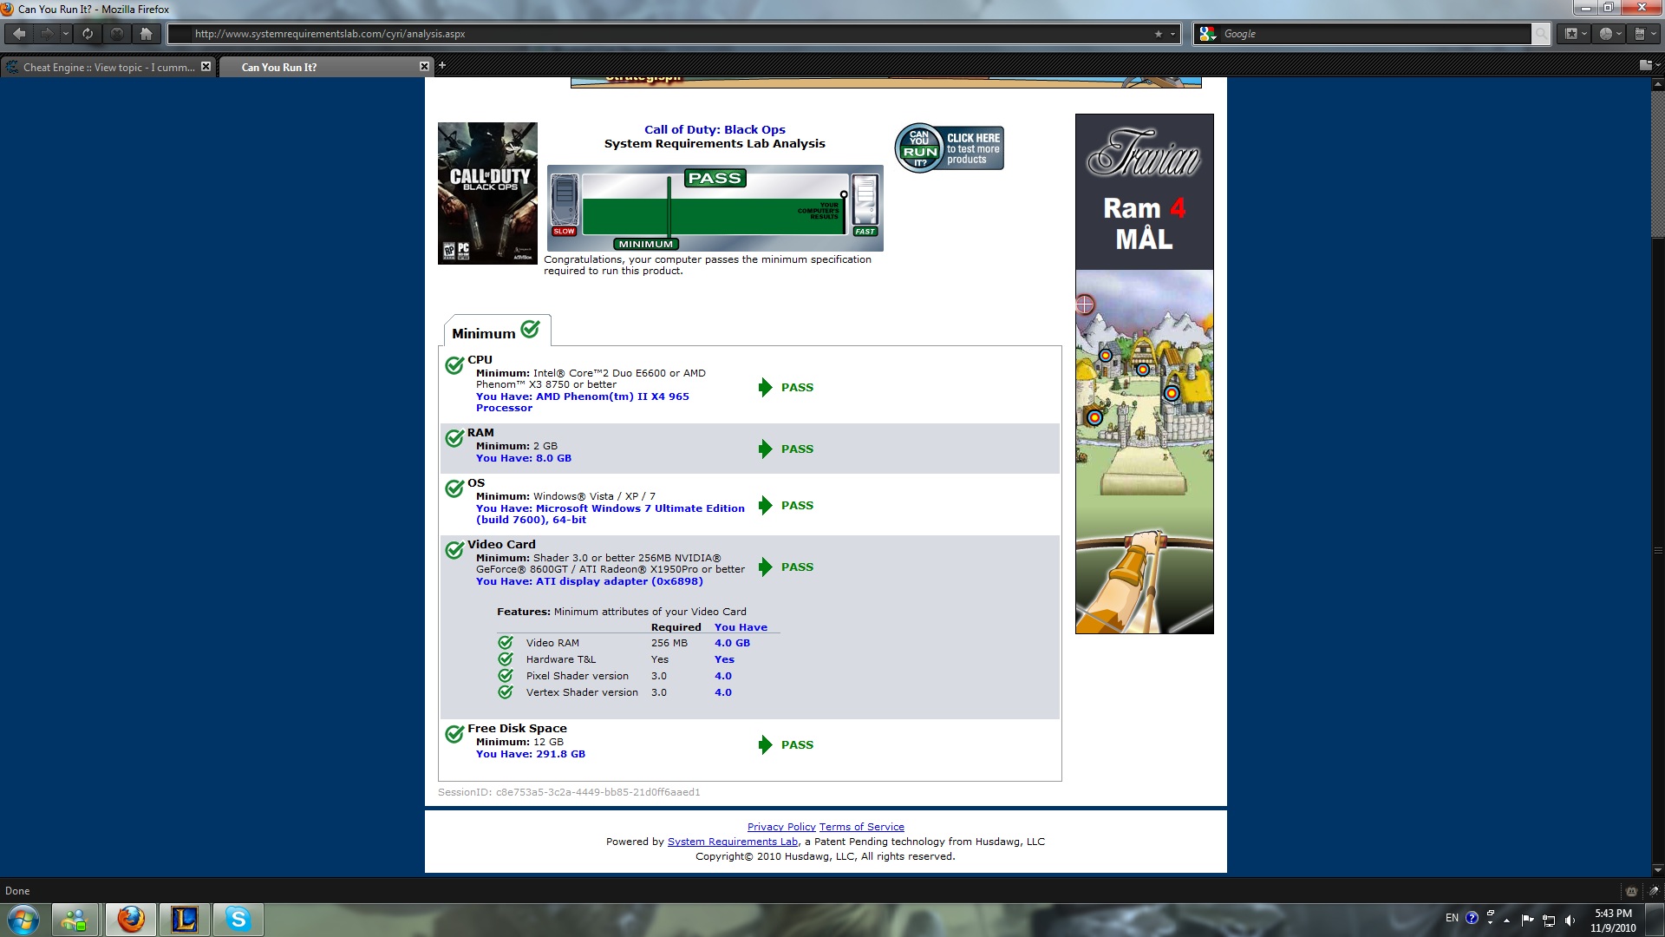Image resolution: width=1665 pixels, height=937 pixels.
Task: Open the Google search engine selector dropdown
Action: point(1207,34)
